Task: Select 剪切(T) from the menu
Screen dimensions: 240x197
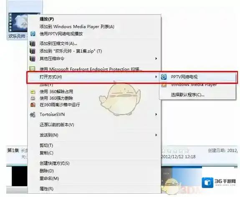Action: [46, 145]
